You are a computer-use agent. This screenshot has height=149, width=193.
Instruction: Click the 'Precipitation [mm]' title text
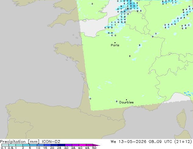pos(20,142)
